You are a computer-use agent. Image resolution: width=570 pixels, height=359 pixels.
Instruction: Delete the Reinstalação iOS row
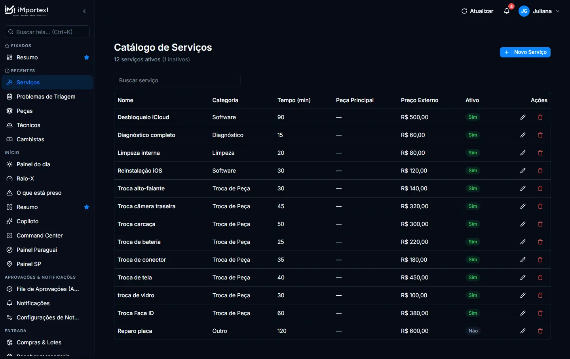540,171
